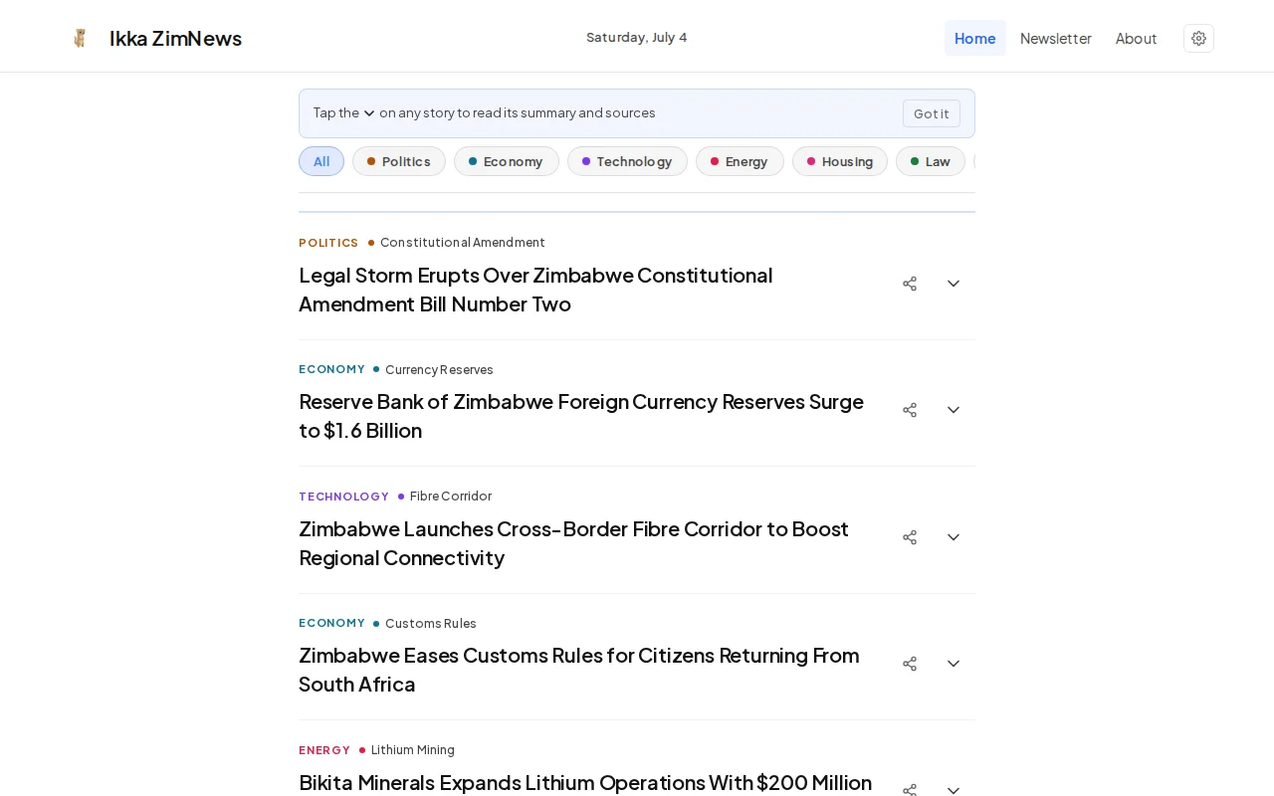Screen dimensions: 1274x796
Task: Click the POLITICS category label on first story
Action: 328,243
